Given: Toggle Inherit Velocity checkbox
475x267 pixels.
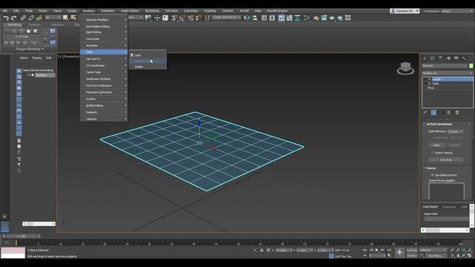Looking at the screenshot, I should (432, 153).
